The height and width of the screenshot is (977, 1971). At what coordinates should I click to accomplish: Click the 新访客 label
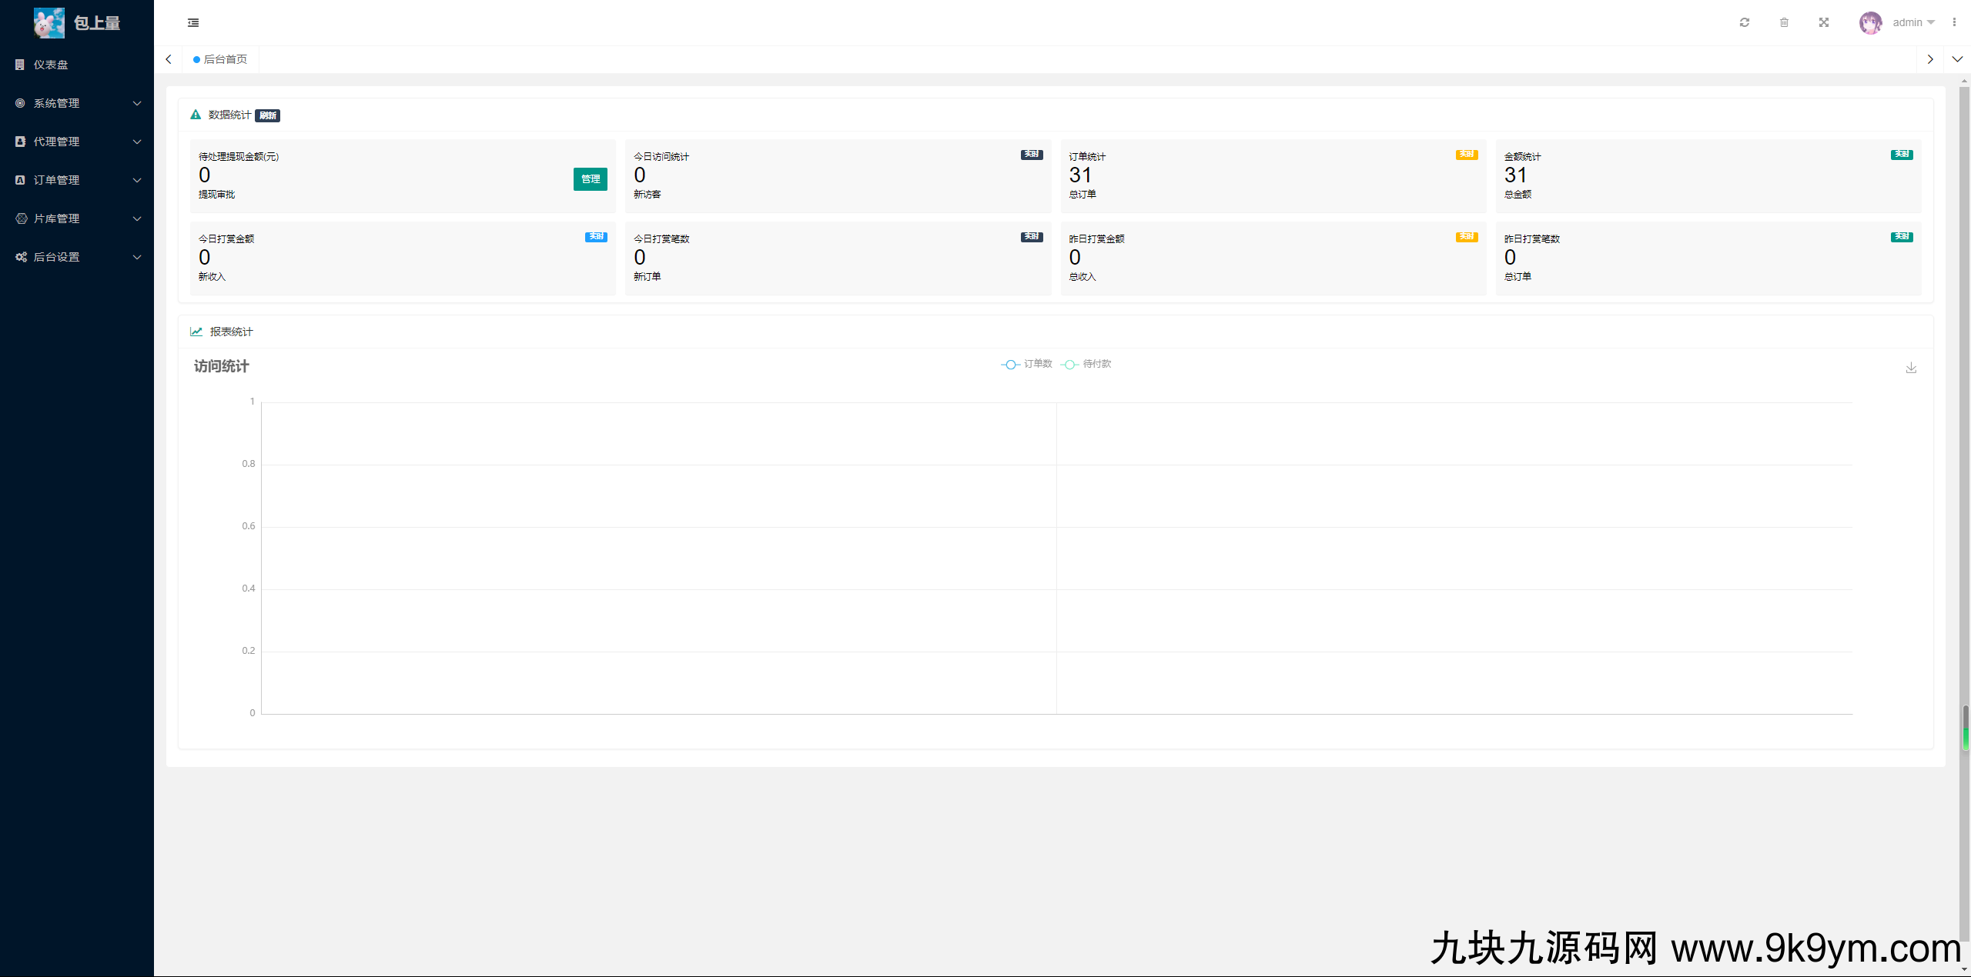[x=648, y=195]
